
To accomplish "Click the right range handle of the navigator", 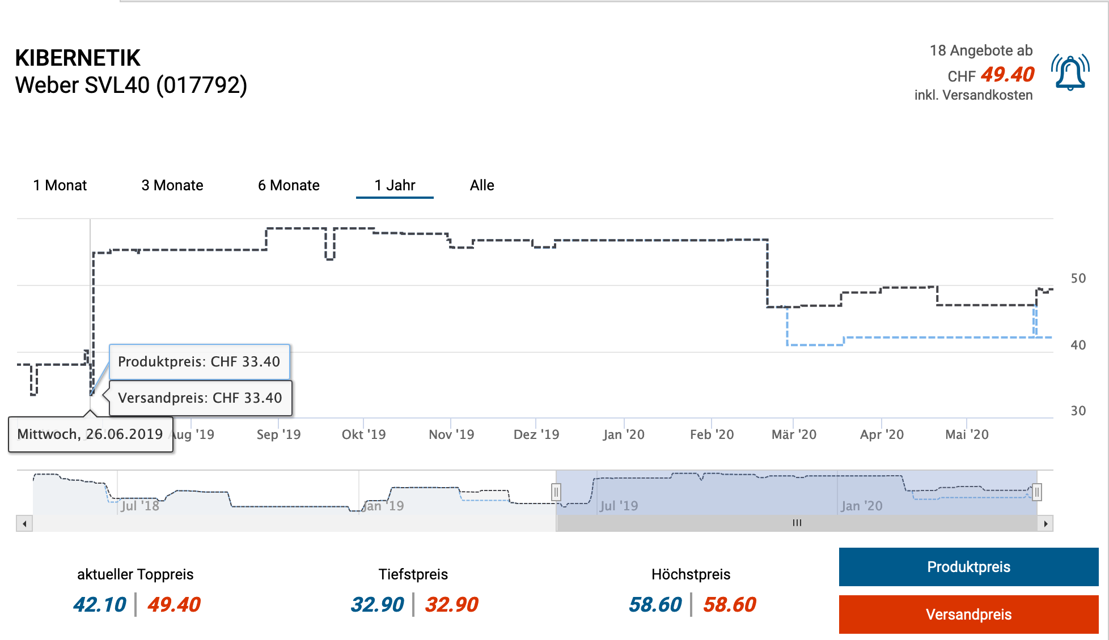I will 1036,492.
